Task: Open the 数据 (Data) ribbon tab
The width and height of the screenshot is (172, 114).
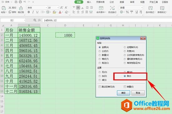Action: tap(122, 2)
